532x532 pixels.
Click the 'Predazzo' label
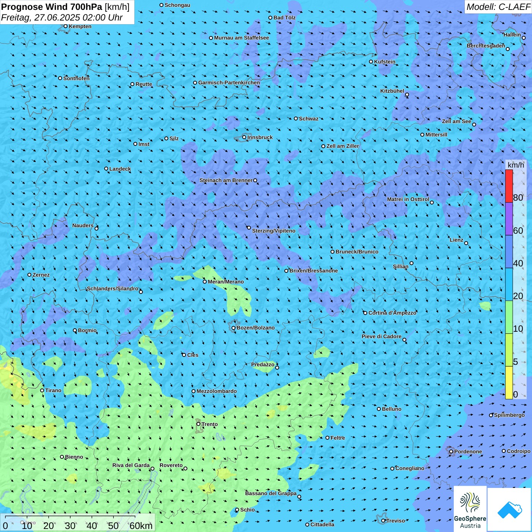[x=263, y=364]
